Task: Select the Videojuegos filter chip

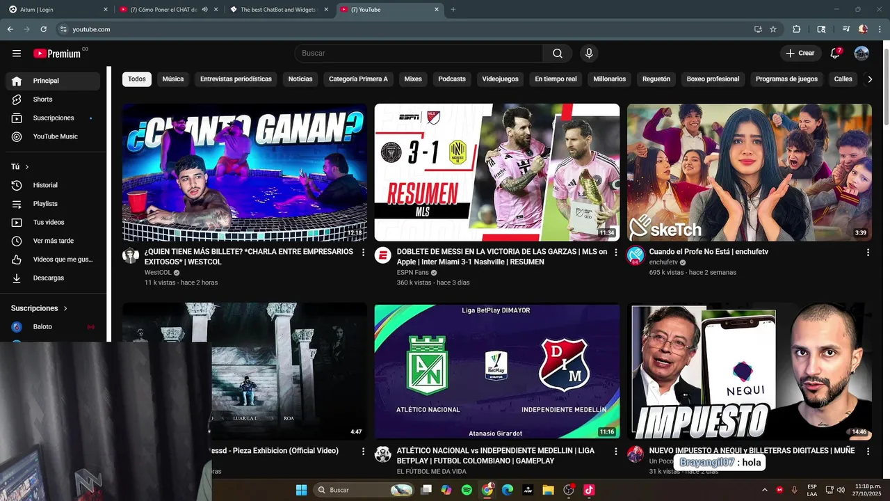Action: (501, 79)
